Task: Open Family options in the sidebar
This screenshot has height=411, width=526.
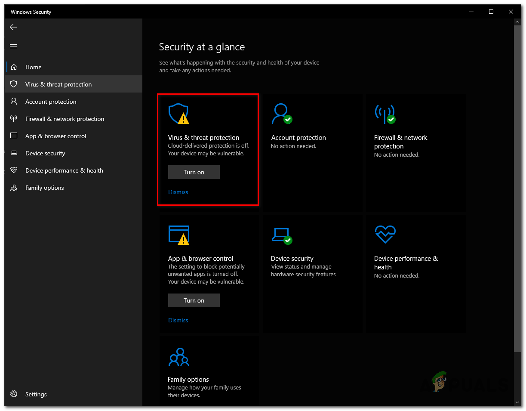Action: (44, 188)
